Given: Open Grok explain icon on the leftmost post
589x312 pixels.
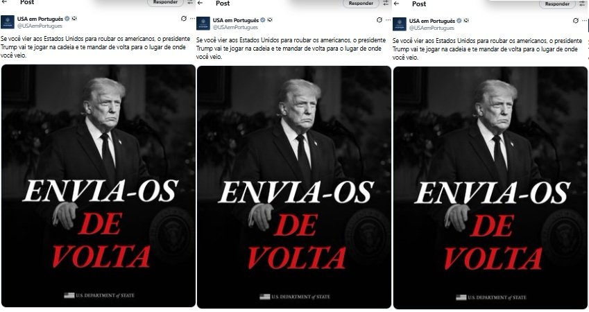Looking at the screenshot, I should tap(184, 19).
